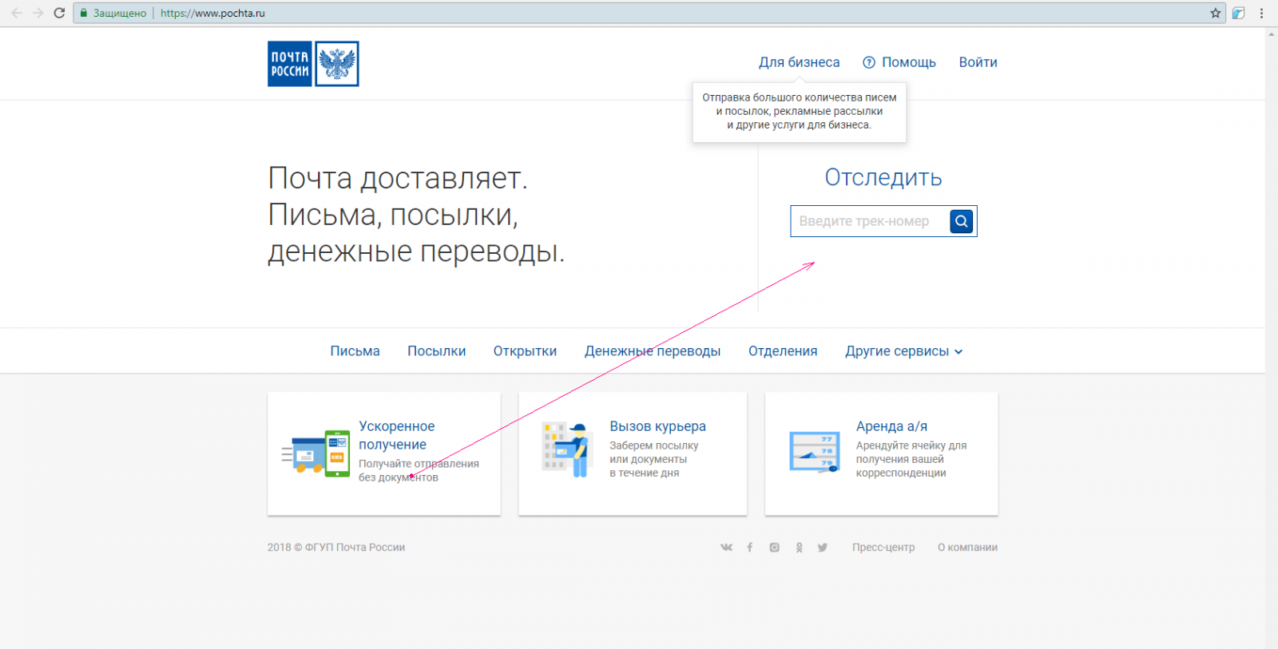
Task: Click Войти to sign in
Action: 978,62
